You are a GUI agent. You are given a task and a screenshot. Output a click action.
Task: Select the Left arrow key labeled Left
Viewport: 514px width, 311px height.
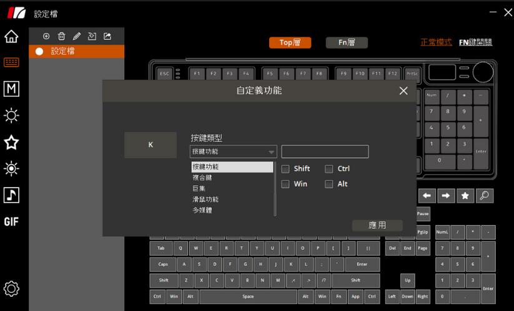click(392, 297)
